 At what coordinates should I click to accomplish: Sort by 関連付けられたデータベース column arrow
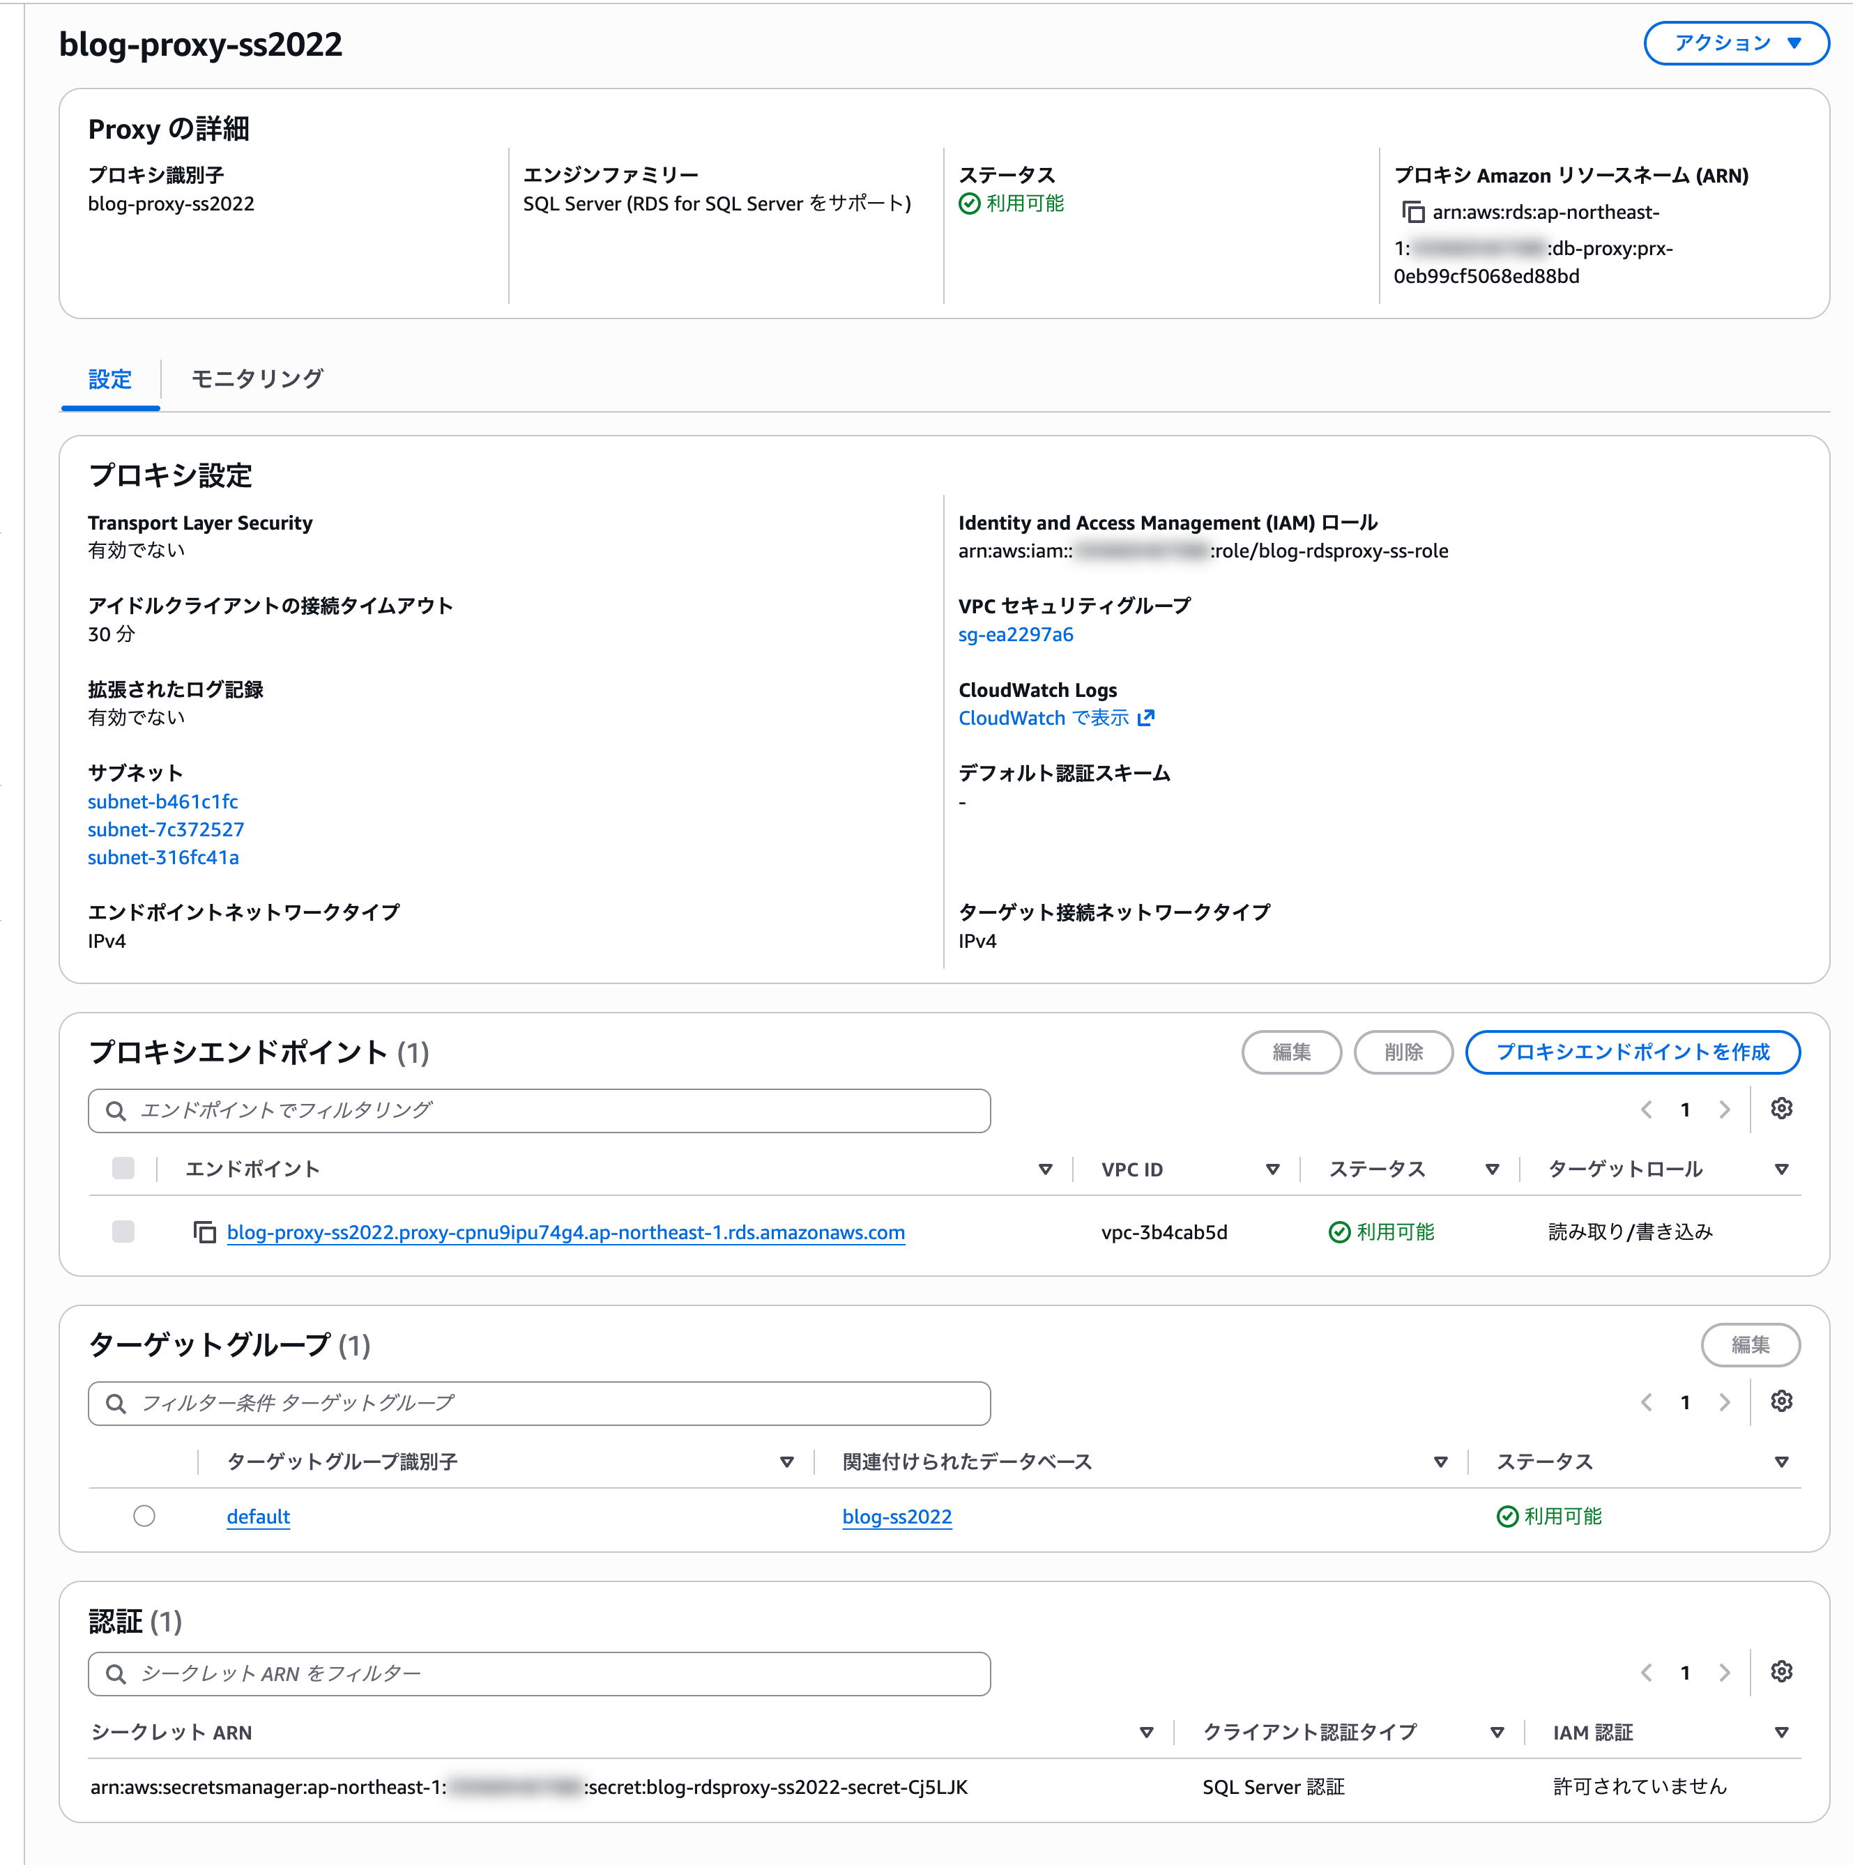point(1441,1462)
